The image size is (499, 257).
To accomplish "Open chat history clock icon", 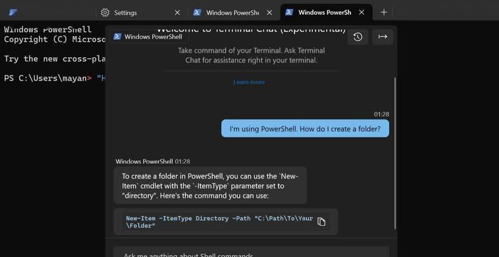I will (x=358, y=37).
